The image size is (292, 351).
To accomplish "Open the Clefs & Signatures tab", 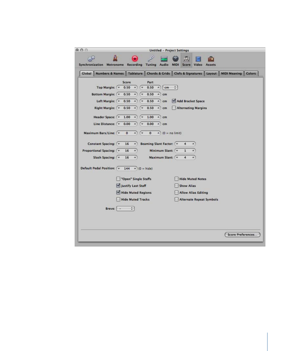I will 188,74.
